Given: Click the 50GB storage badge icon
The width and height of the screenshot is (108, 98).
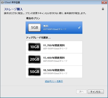Looking at the screenshot, I should pos(35,72).
